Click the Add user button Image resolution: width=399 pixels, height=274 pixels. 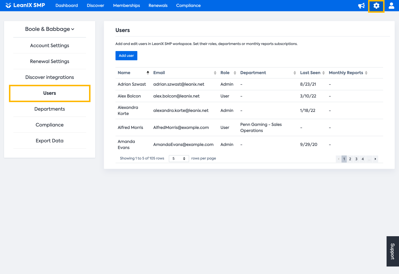pyautogui.click(x=126, y=56)
